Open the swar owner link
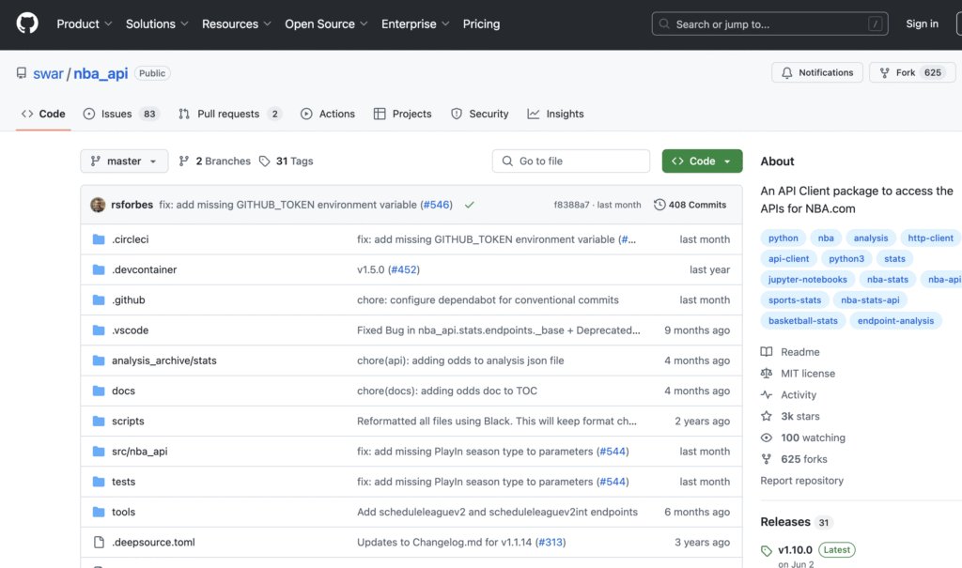Viewport: 962px width, 568px height. coord(48,73)
